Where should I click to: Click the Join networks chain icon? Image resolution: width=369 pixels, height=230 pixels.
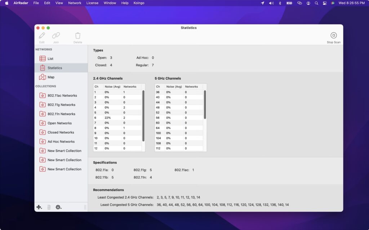coord(56,36)
